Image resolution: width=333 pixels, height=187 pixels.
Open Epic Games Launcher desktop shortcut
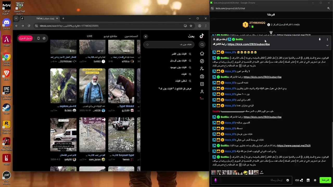7,93
